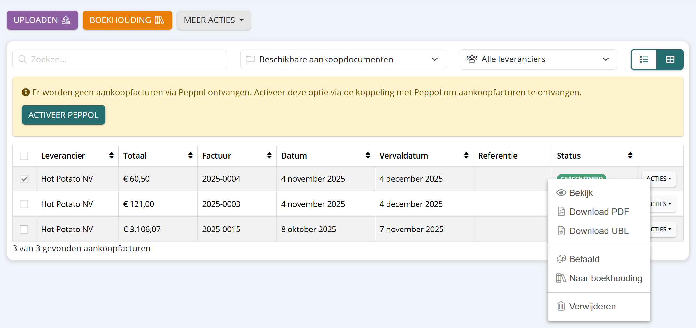This screenshot has height=328, width=696.
Task: Sort by Totaal column arrows
Action: click(x=190, y=155)
